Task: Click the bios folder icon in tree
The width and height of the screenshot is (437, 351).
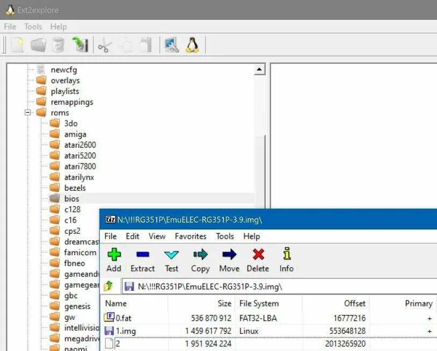Action: click(x=55, y=198)
